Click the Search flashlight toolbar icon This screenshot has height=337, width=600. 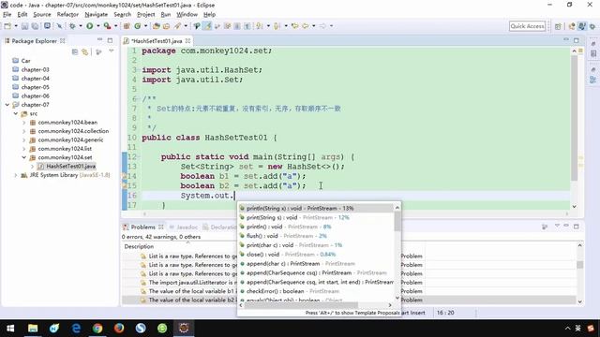(177, 26)
